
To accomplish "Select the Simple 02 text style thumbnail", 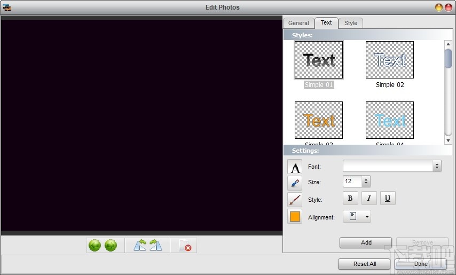I will (390, 60).
